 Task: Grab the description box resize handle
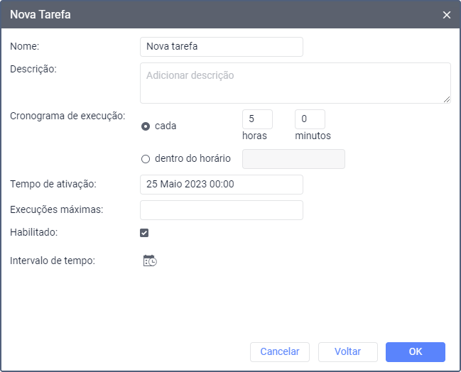[447, 99]
